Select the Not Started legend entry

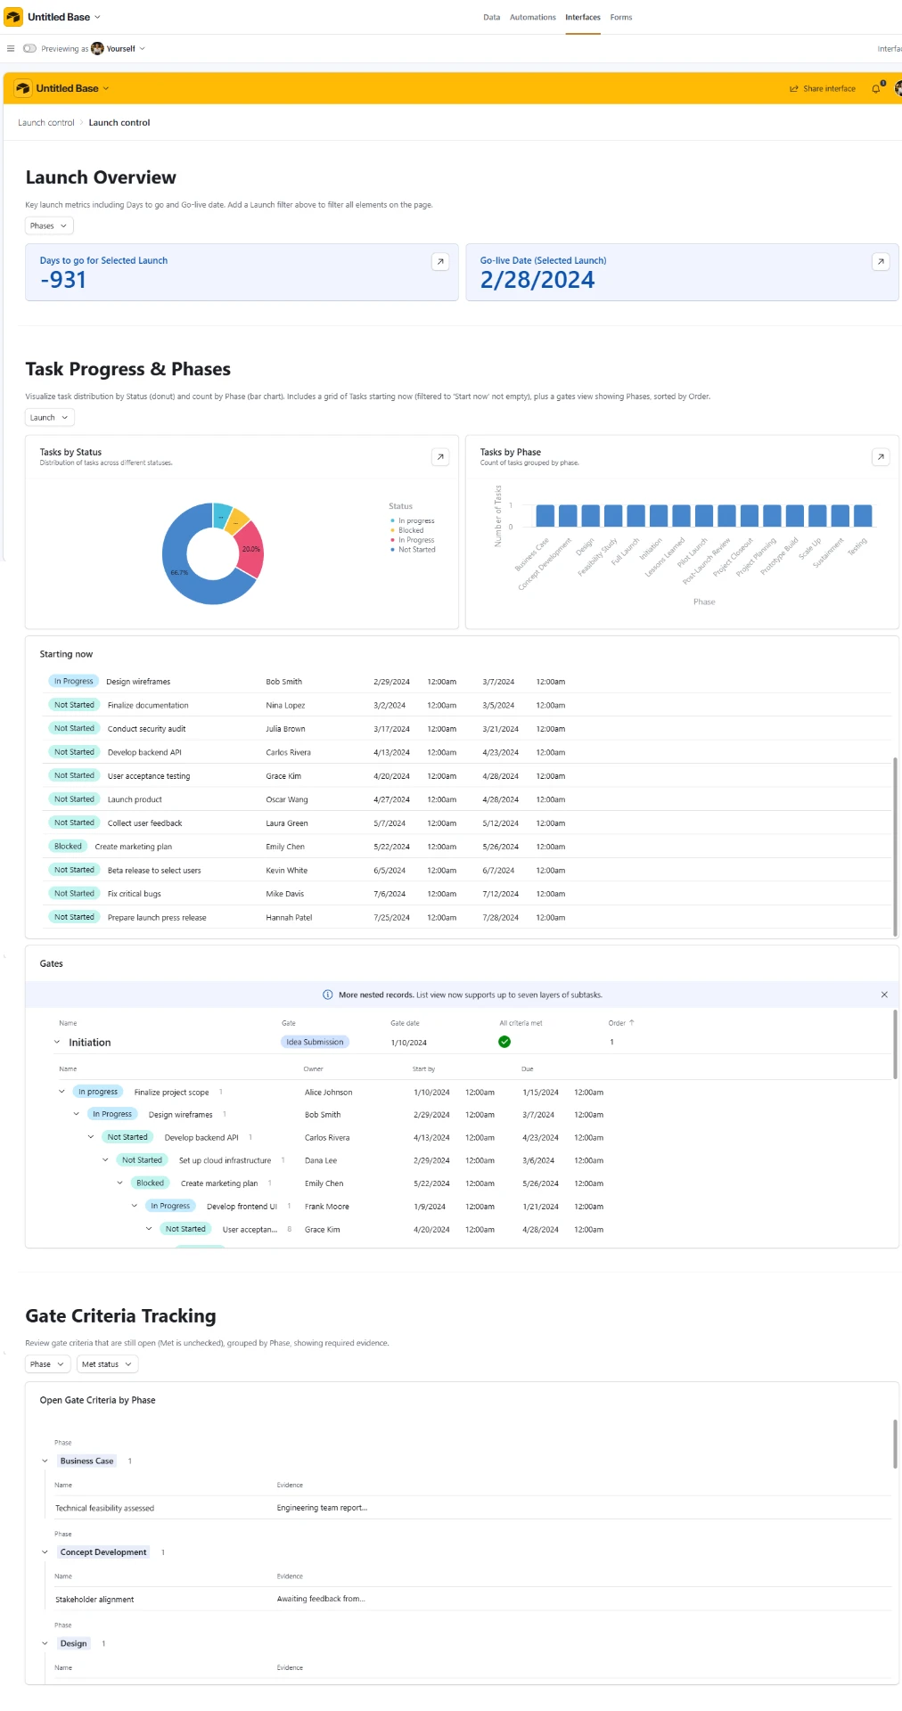pos(413,550)
